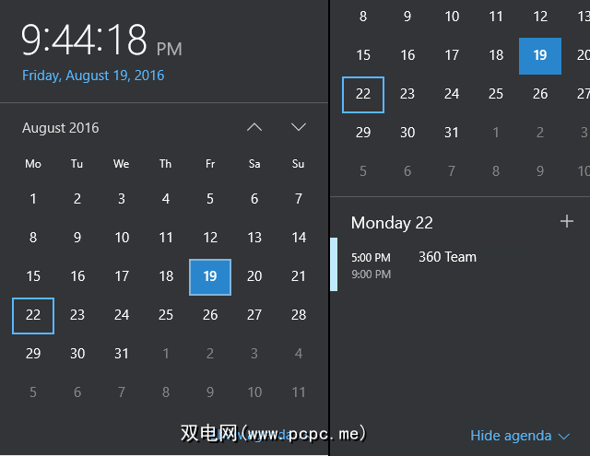Select highlighted 19 in the right calendar

tap(540, 55)
